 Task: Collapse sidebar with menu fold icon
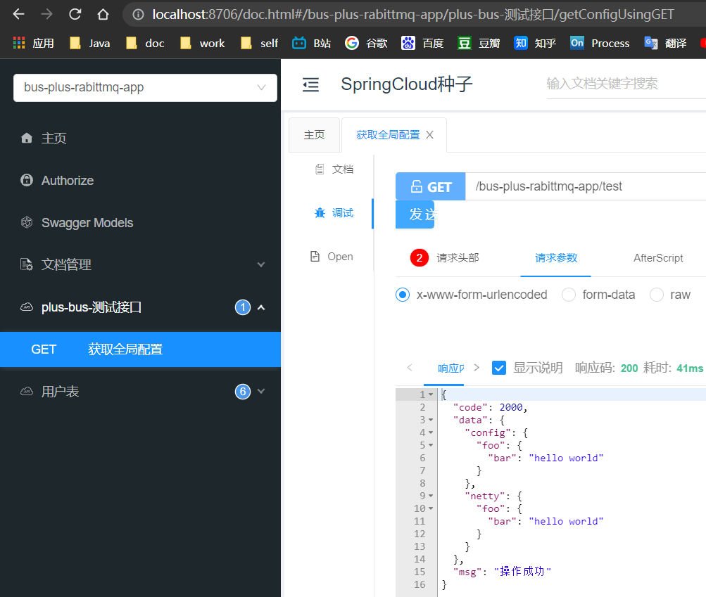click(310, 84)
